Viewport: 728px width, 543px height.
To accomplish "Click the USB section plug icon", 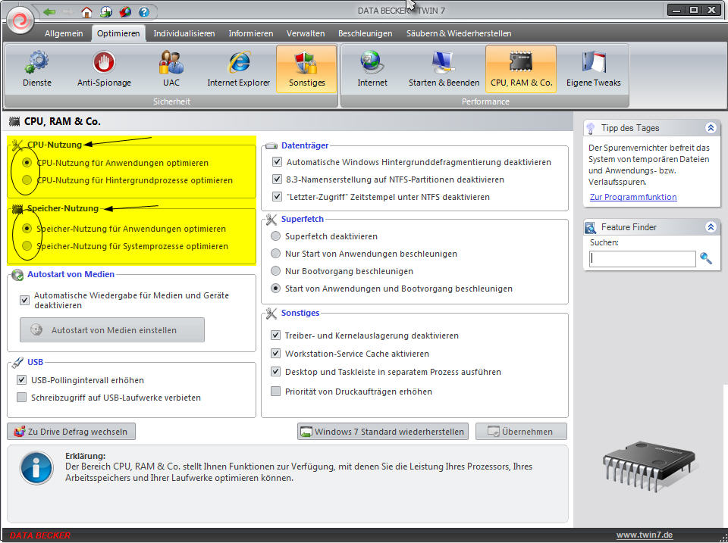I will pyautogui.click(x=17, y=362).
